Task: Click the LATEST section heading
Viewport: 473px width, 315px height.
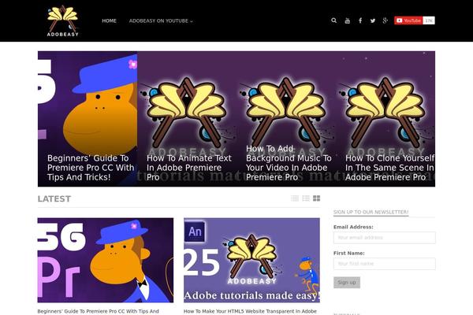Action: 54,198
